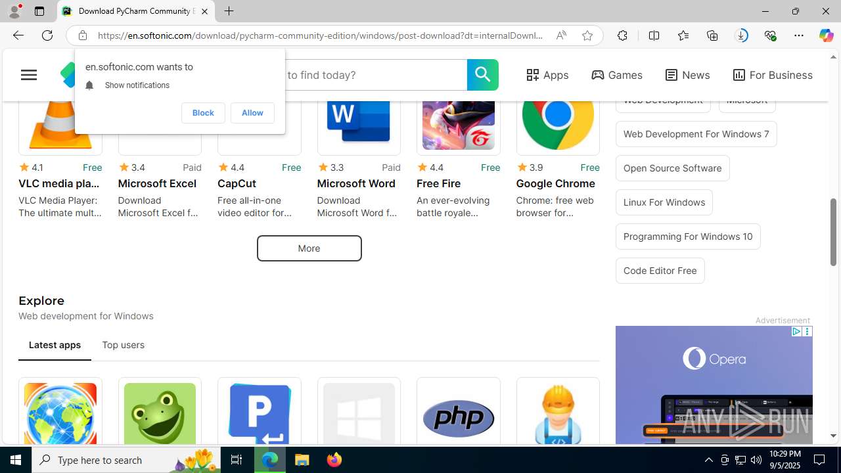841x473 pixels.
Task: Open the For Business menu item
Action: [773, 75]
